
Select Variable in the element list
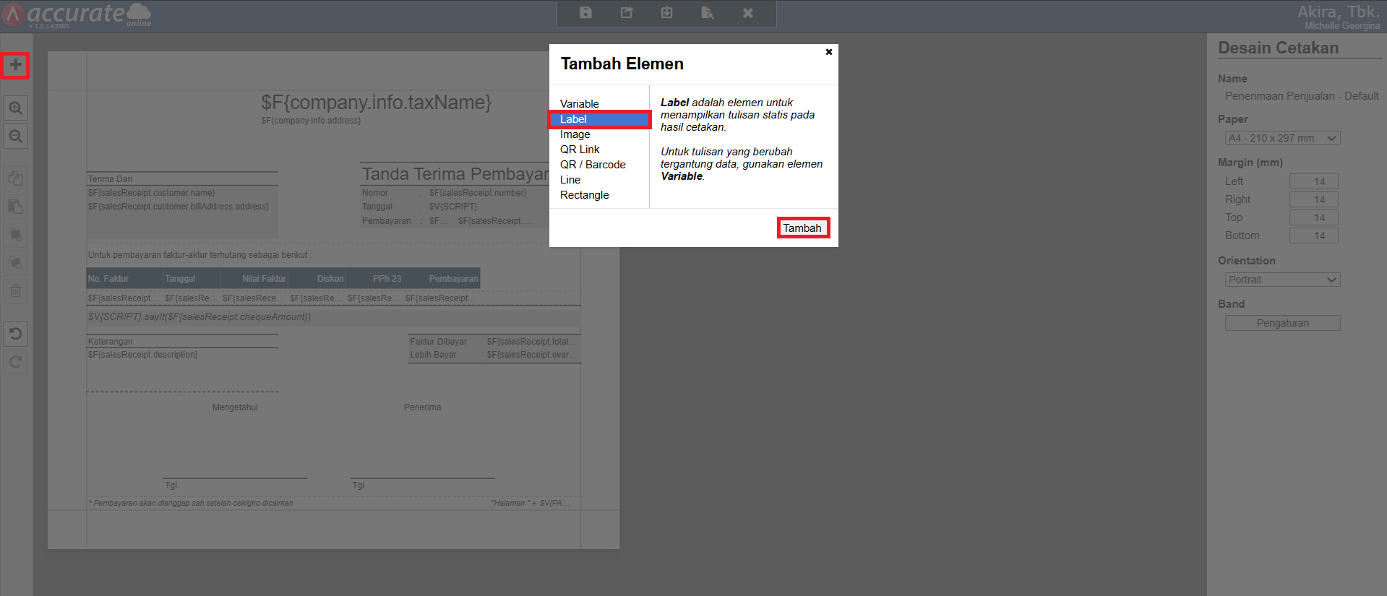[x=580, y=104]
